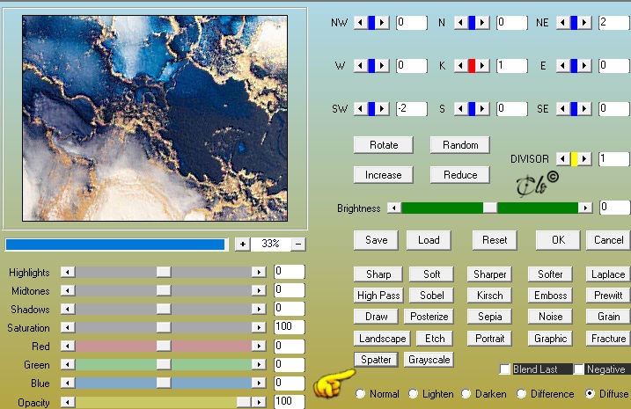Decrease NW kernel value left arrow
Image resolution: width=631 pixels, height=409 pixels.
pyautogui.click(x=361, y=23)
